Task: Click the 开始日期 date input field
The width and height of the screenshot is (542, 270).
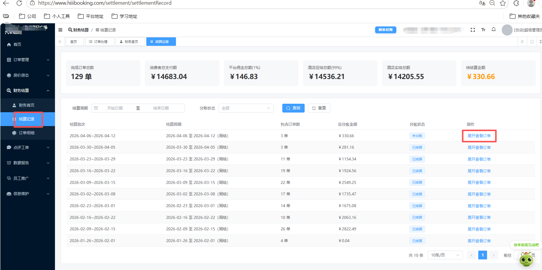Action: click(115, 108)
